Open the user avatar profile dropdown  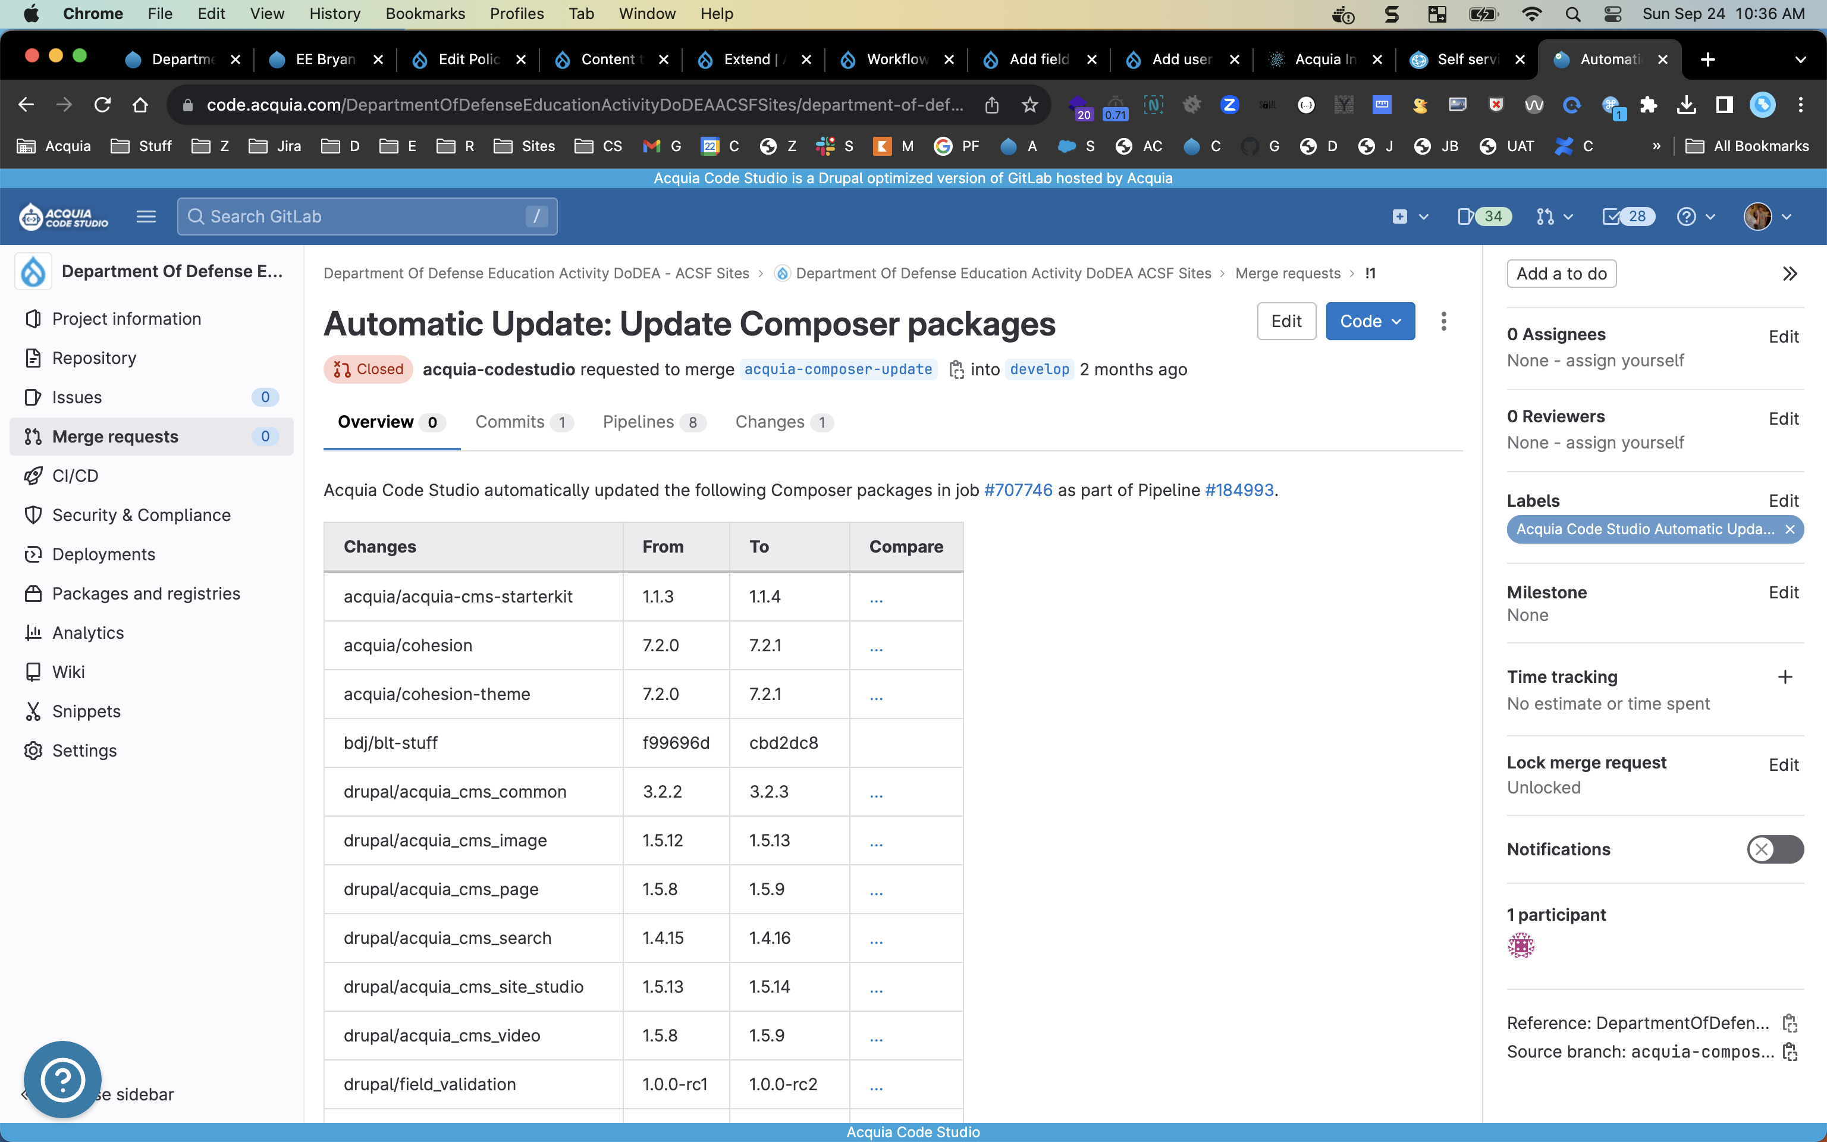tap(1768, 217)
